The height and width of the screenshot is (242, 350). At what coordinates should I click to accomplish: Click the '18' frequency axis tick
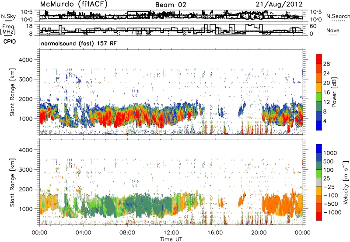coord(29,26)
